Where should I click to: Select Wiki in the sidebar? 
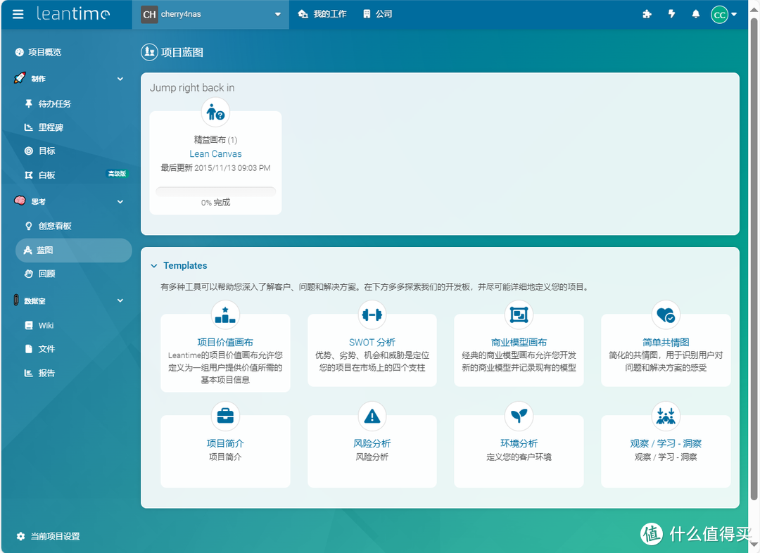coord(44,325)
